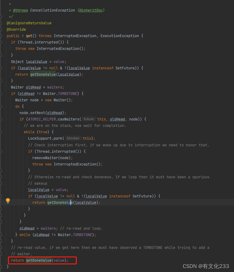234x272 pixels.
Task: Click the 'Waiter oldHead = waiters;' declaration
Action: tap(37, 87)
